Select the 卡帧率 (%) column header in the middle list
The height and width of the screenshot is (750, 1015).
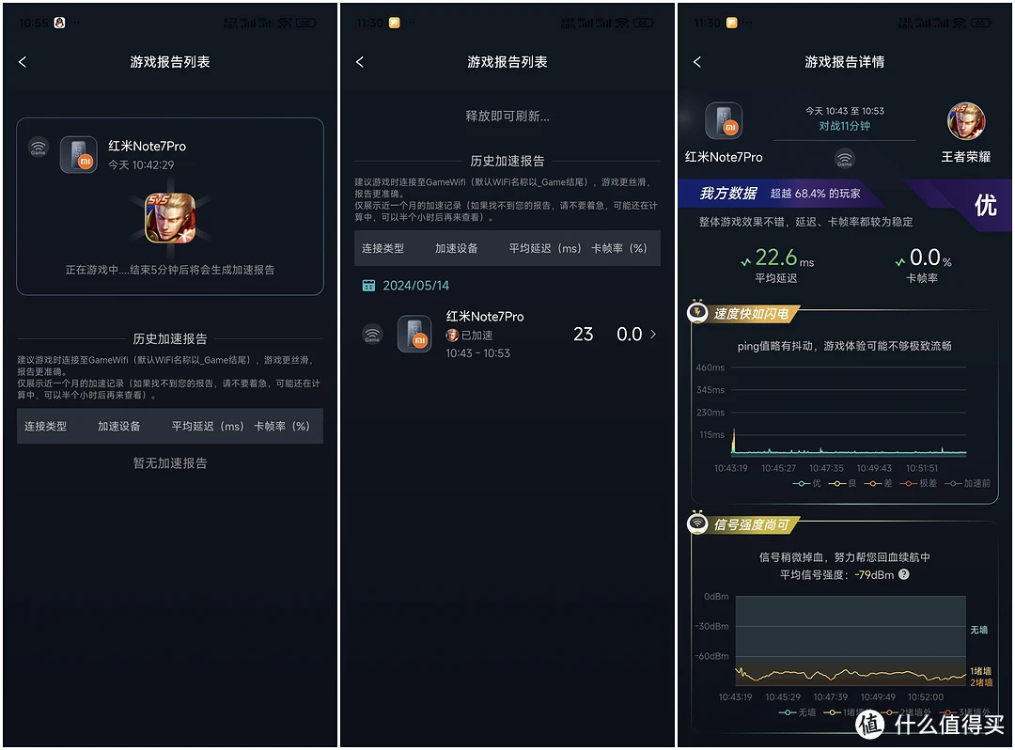point(618,248)
